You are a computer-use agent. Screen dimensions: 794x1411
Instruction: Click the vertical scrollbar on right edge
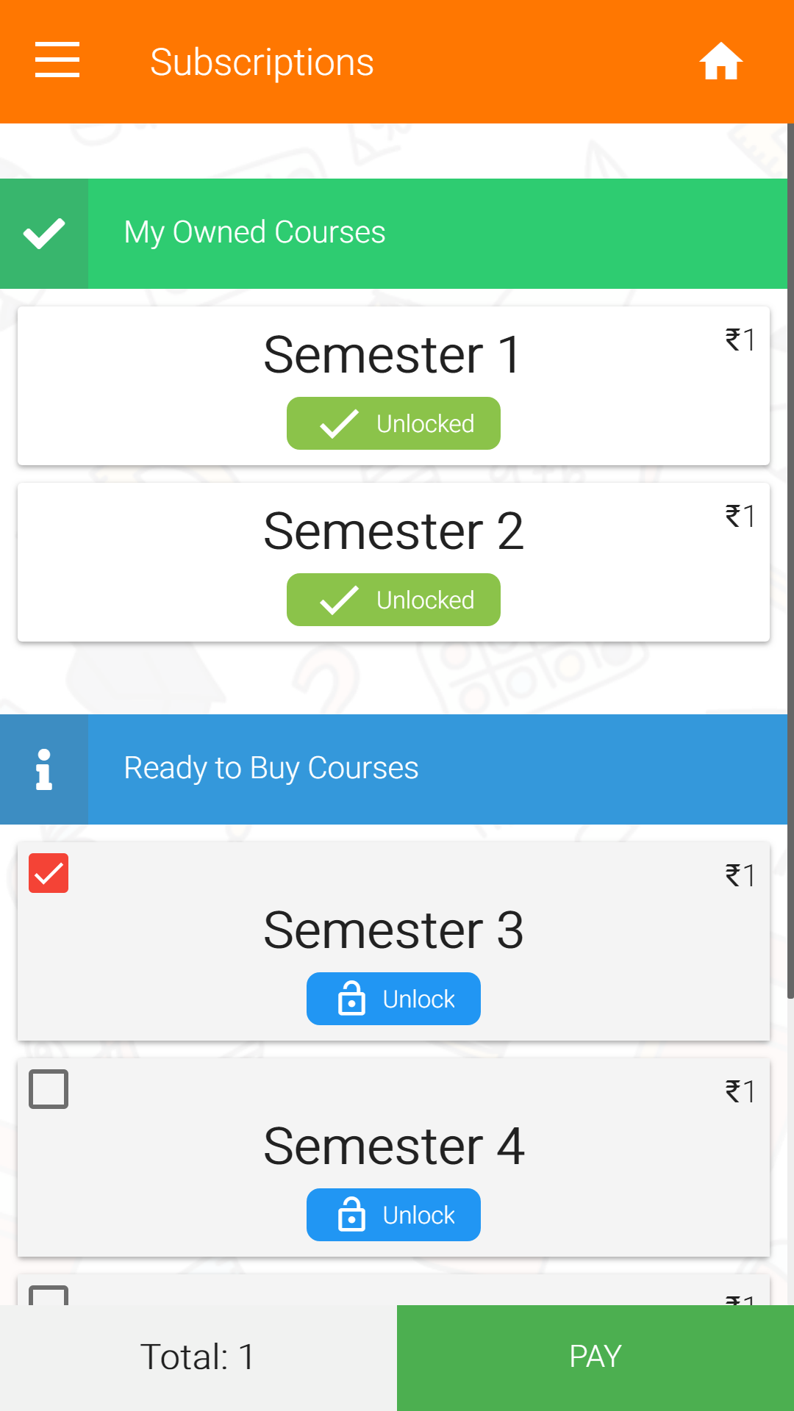point(790,559)
